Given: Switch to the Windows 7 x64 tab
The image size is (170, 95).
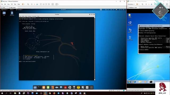Looking at the screenshot, I should click(x=133, y=8).
